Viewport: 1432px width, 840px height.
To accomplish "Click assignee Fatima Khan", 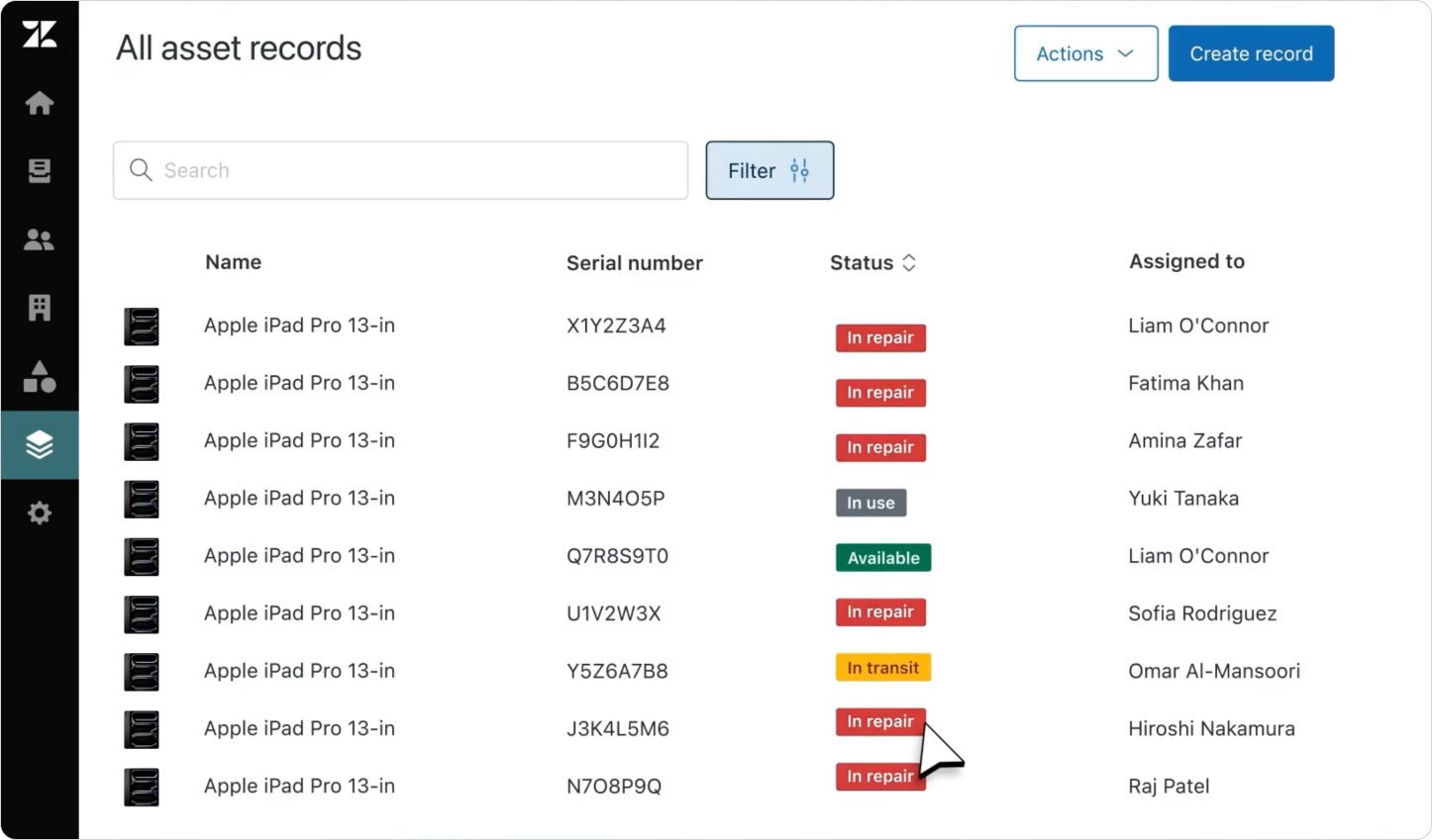I will [x=1185, y=383].
